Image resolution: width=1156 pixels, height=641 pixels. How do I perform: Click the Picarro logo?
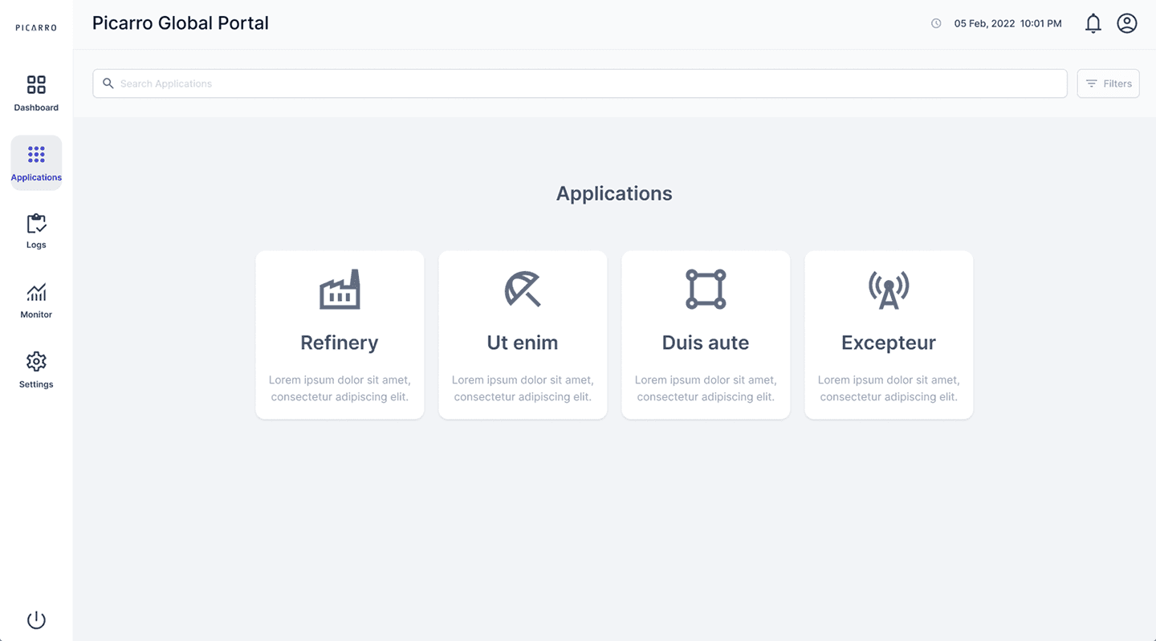pyautogui.click(x=36, y=27)
